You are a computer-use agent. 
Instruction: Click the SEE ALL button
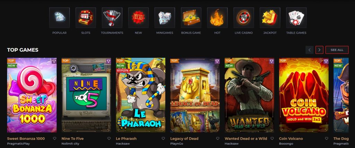(337, 50)
